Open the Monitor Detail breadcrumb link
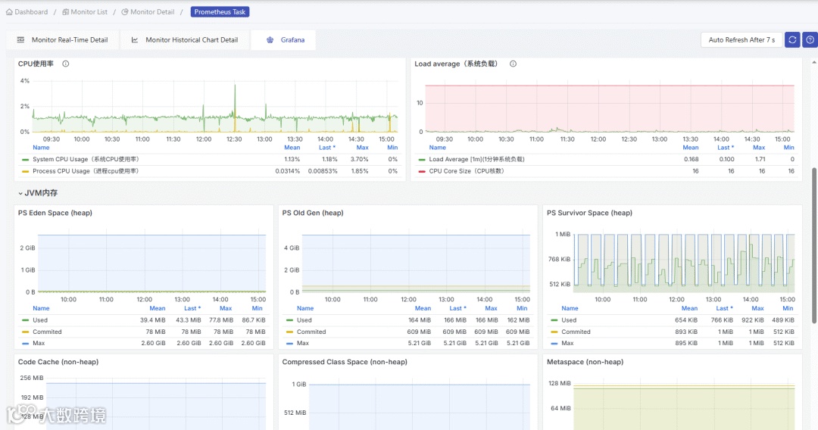 tap(151, 11)
